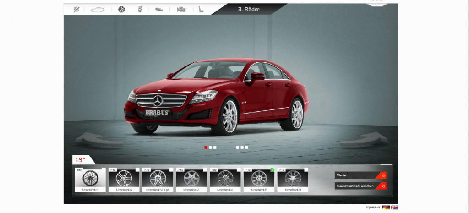Open the Impressum link
The height and width of the screenshot is (213, 469).
(x=373, y=208)
